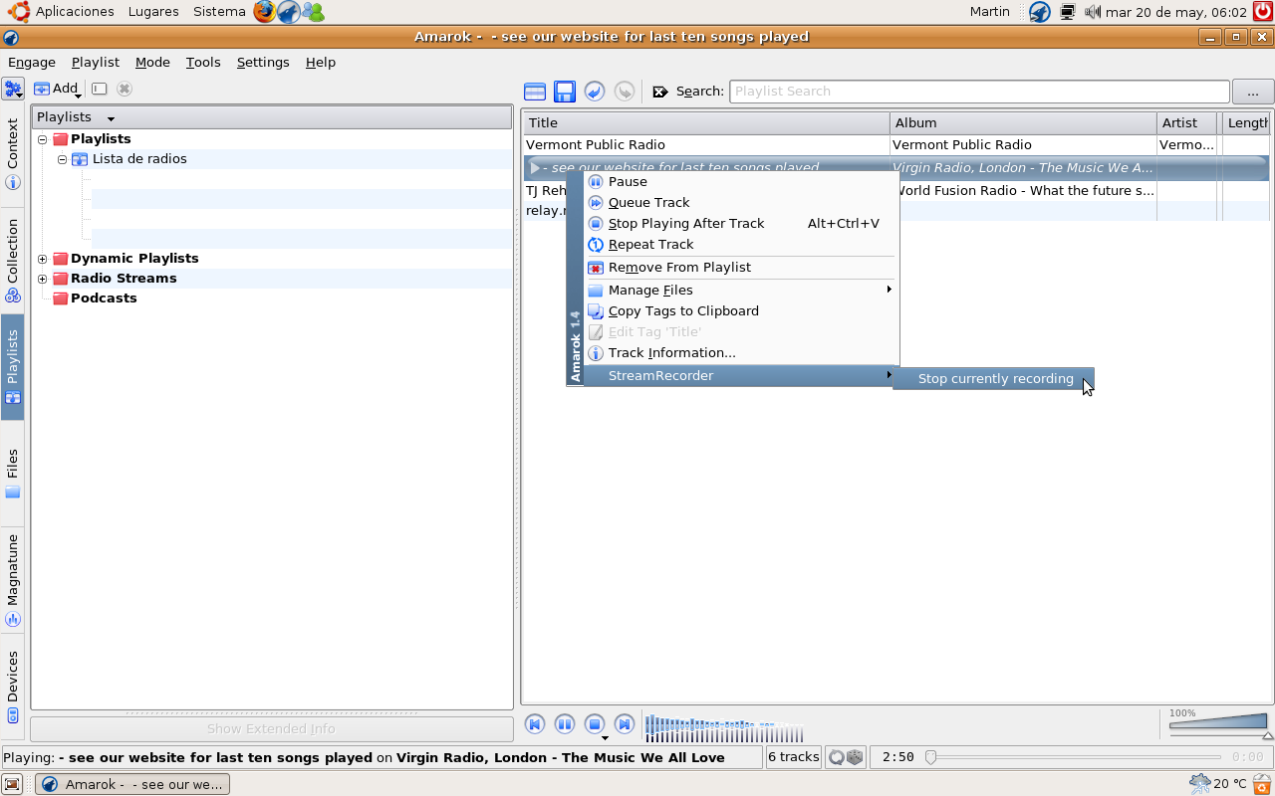Open the configure-tabs gear icon above Context
This screenshot has width=1275, height=796.
(x=13, y=89)
